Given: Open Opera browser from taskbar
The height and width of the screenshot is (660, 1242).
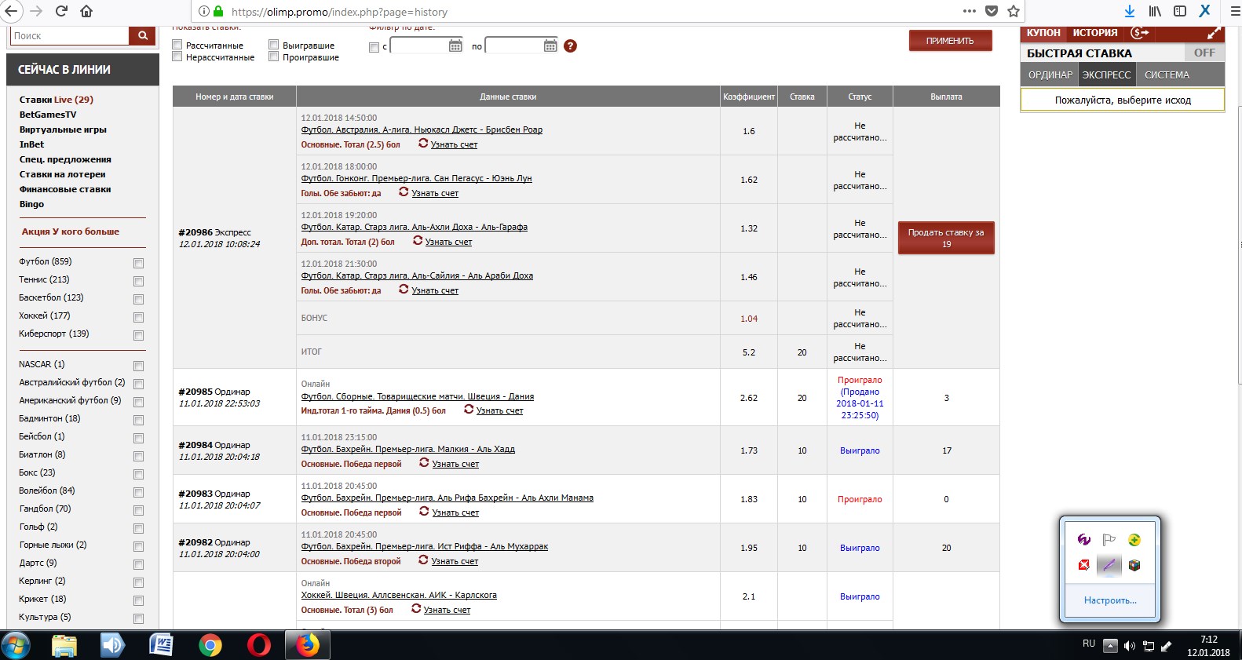Looking at the screenshot, I should 258,645.
